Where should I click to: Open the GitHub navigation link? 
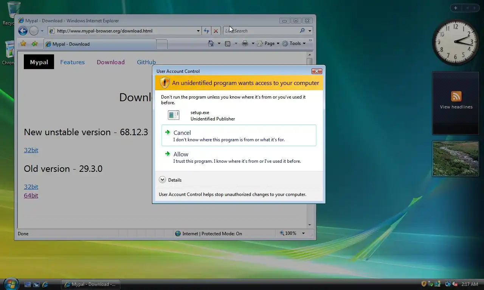(146, 62)
